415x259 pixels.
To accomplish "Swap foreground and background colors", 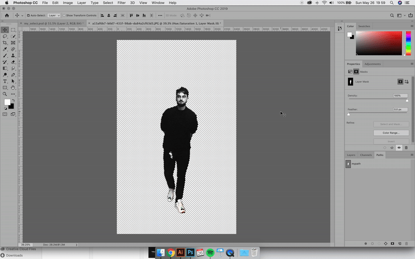I will click(x=13, y=100).
